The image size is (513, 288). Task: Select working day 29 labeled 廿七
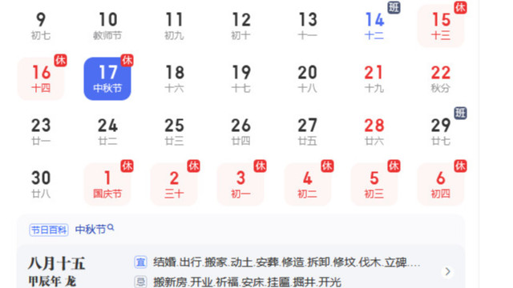441,131
